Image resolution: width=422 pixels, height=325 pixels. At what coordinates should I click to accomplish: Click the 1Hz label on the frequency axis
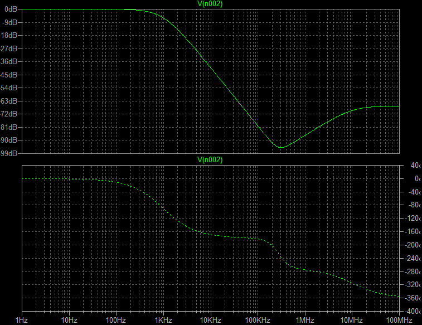click(21, 320)
